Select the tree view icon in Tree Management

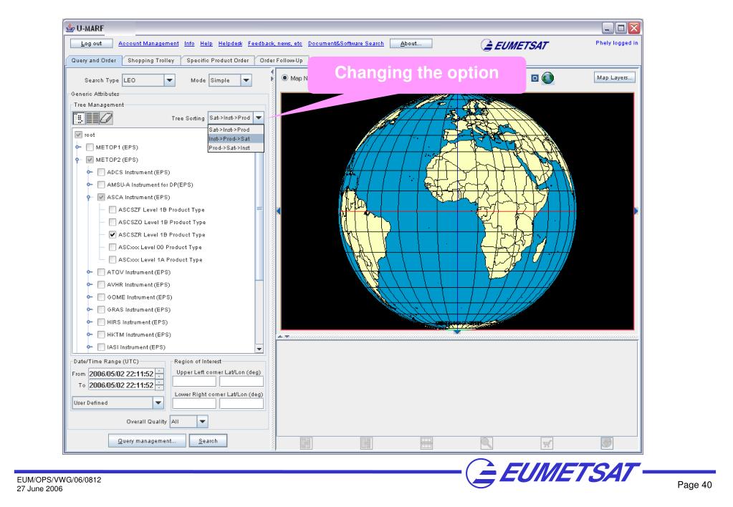[79, 117]
